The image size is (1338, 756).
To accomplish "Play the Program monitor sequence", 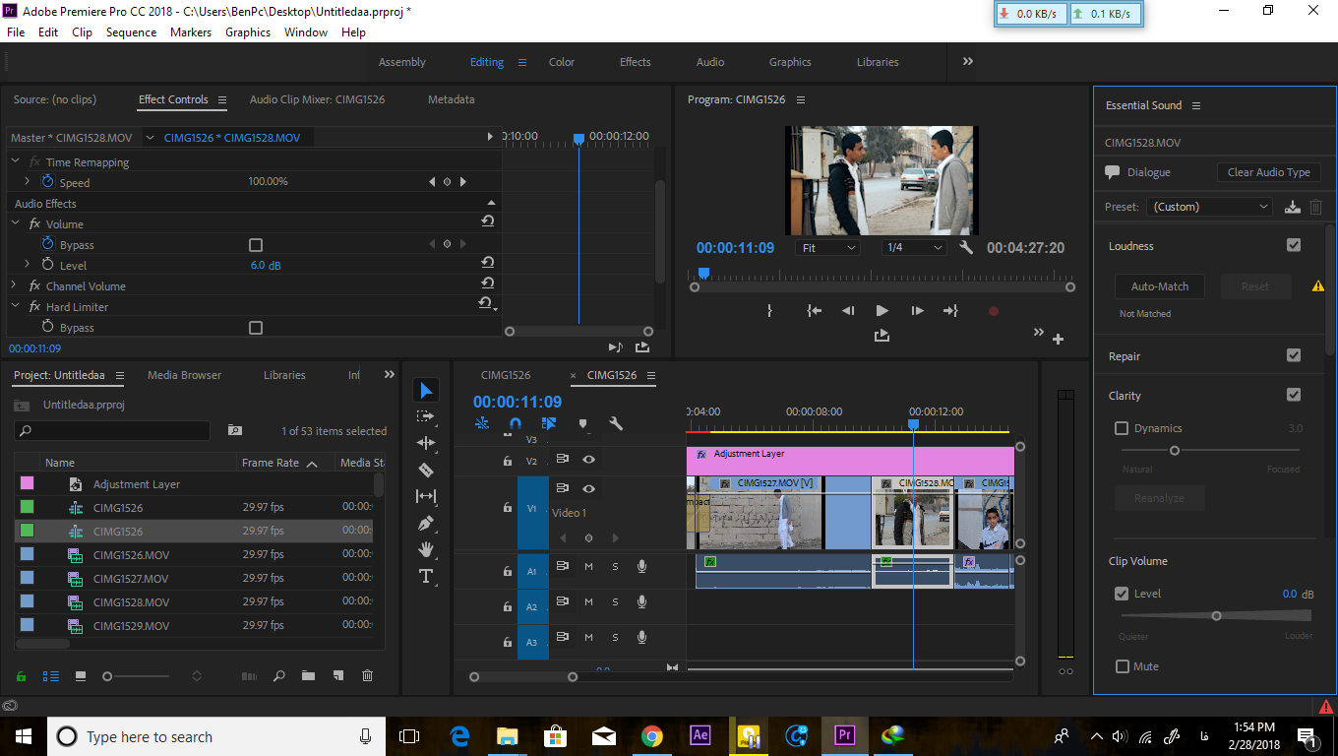I will (882, 310).
